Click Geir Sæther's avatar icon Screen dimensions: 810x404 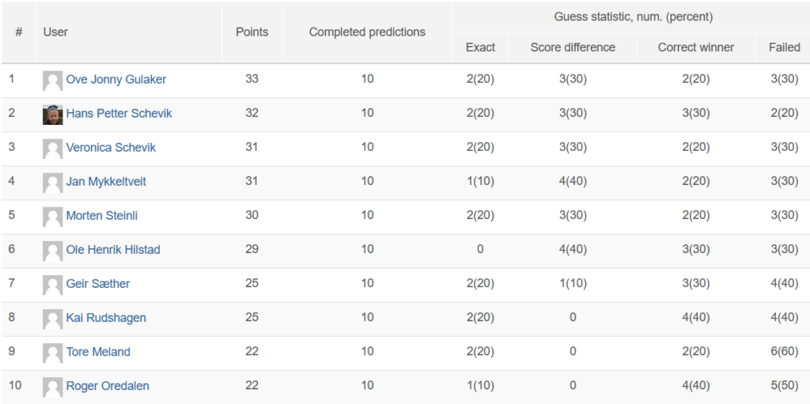click(x=53, y=285)
